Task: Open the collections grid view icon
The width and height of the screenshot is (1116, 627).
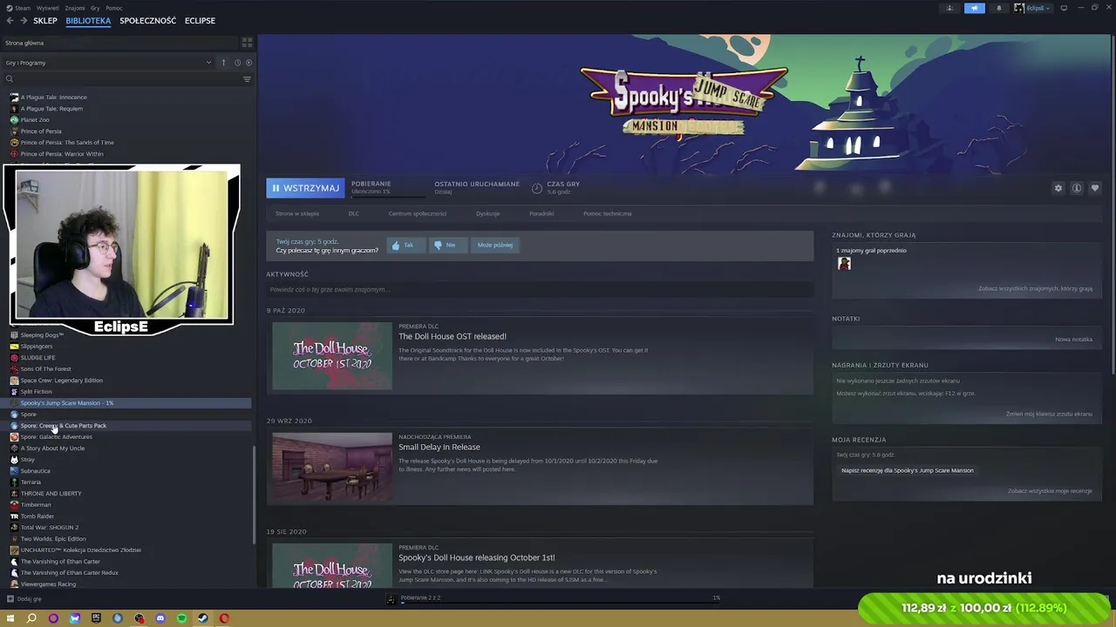Action: pyautogui.click(x=247, y=42)
